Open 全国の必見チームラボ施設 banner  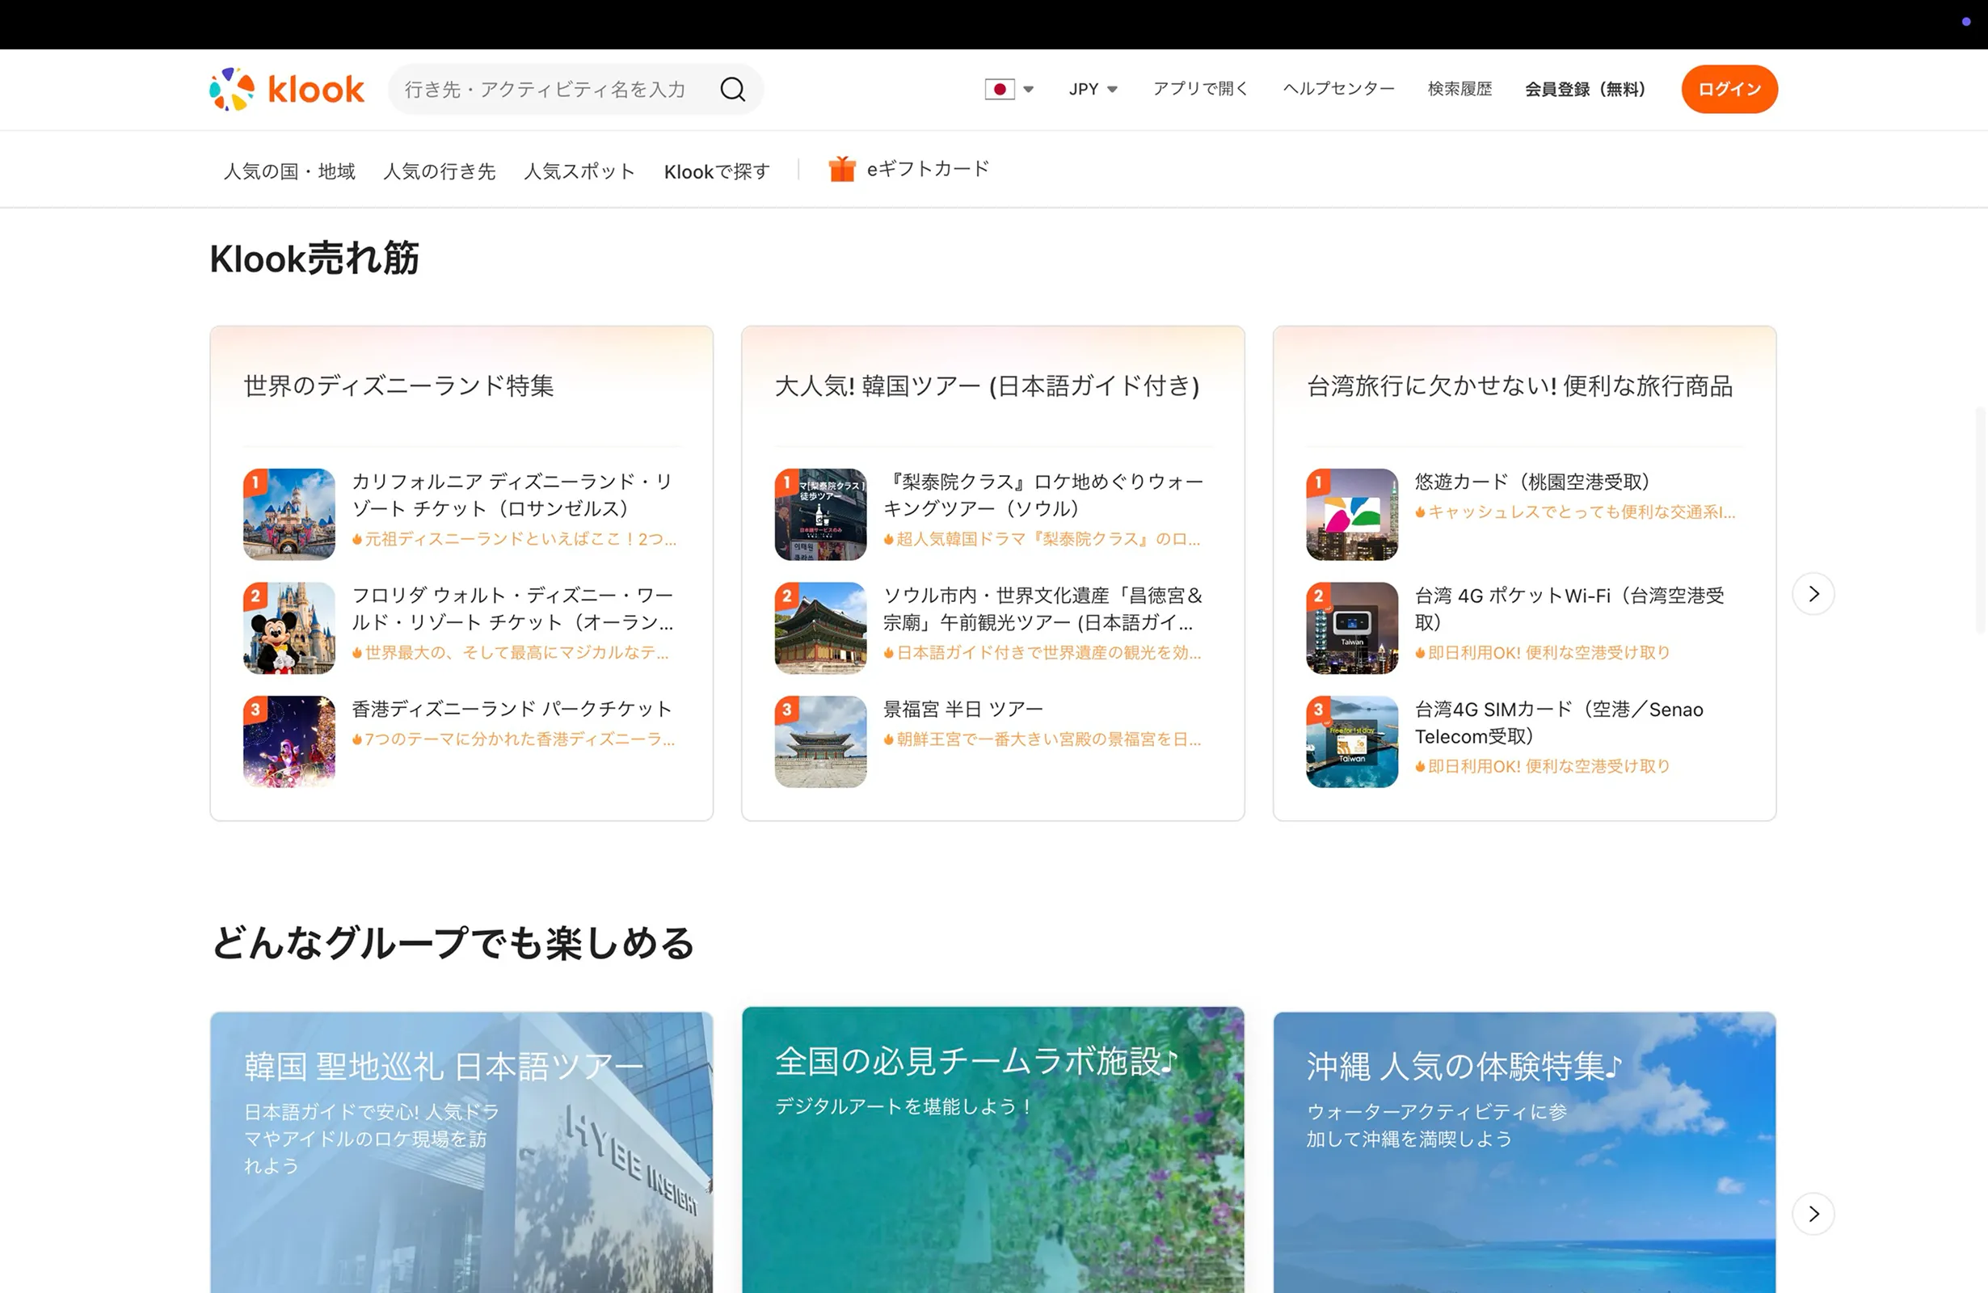point(993,1150)
